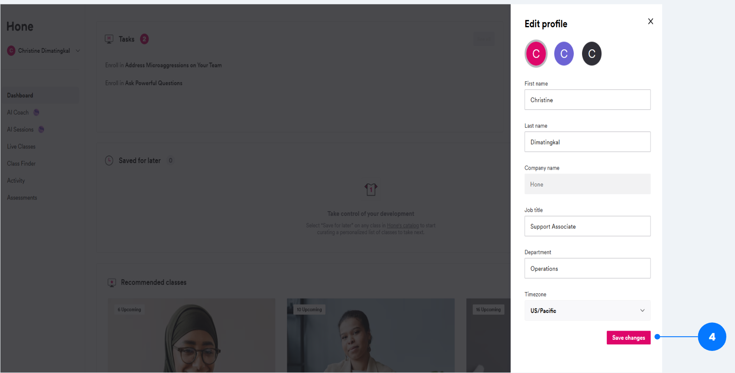The image size is (735, 373).
Task: Click the Recommended classes icon
Action: tap(112, 283)
